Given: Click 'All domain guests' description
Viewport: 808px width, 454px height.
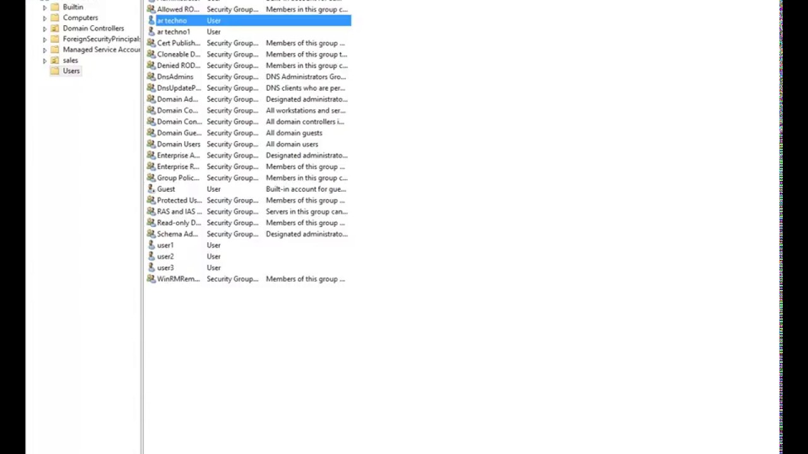Looking at the screenshot, I should click(294, 133).
